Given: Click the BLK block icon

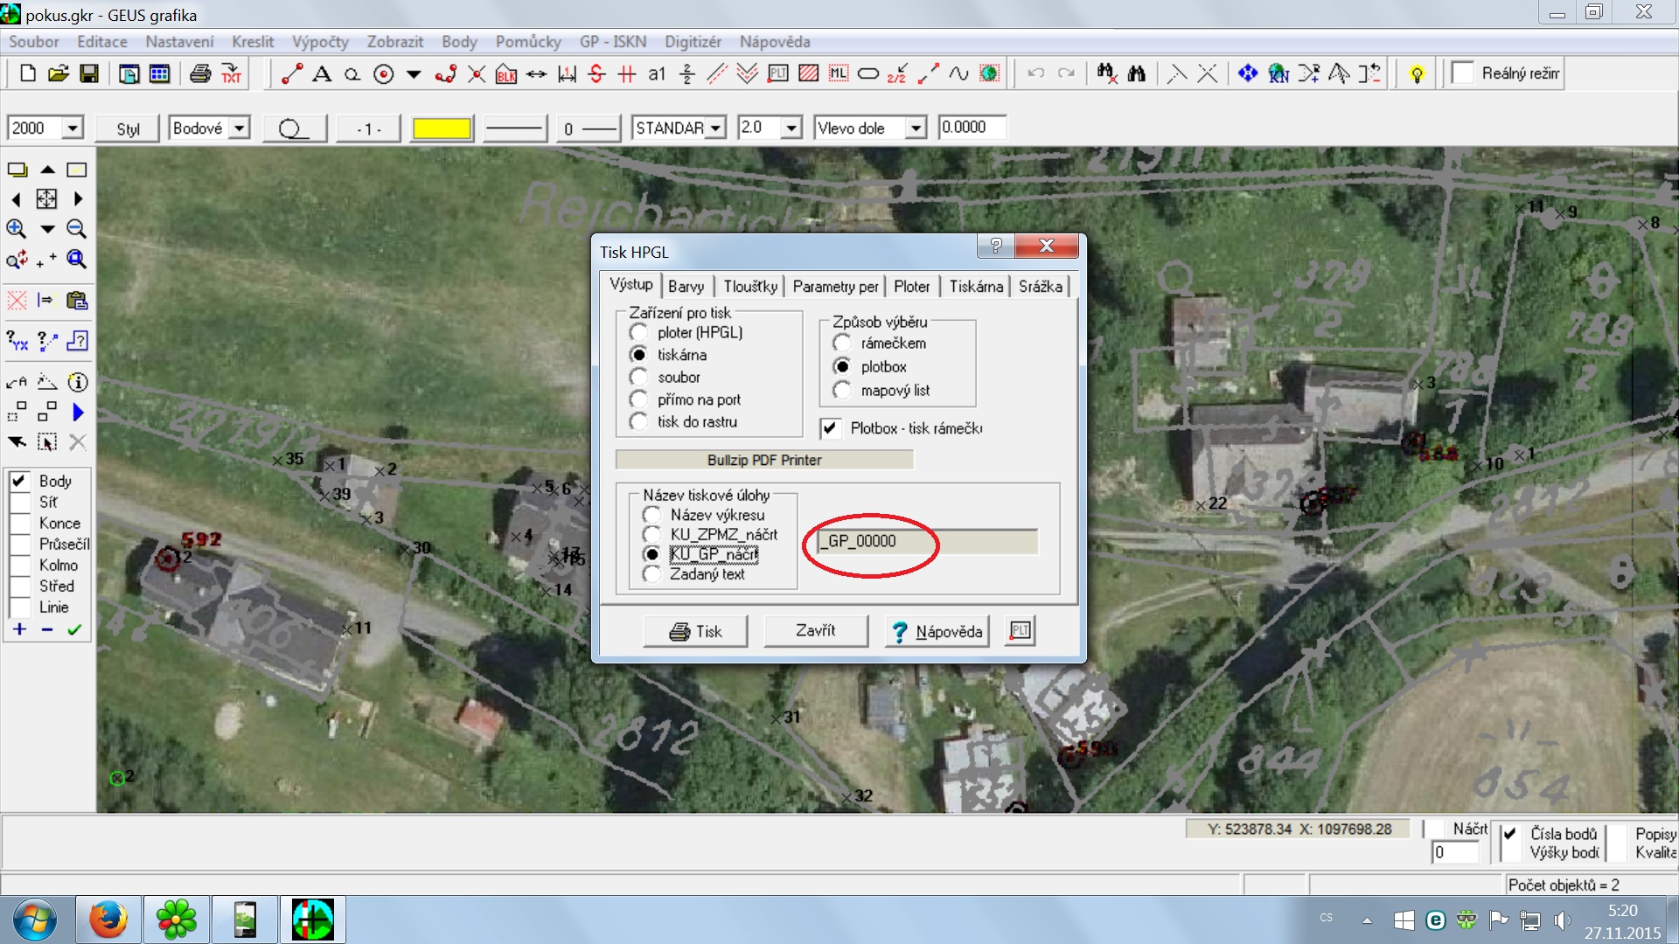Looking at the screenshot, I should tap(506, 74).
